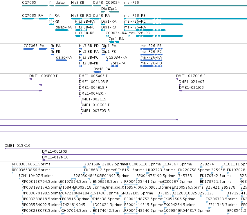This screenshot has width=247, height=215.
Task: Click the mei-P26-RD transcript glyph
Action: click(x=156, y=36)
